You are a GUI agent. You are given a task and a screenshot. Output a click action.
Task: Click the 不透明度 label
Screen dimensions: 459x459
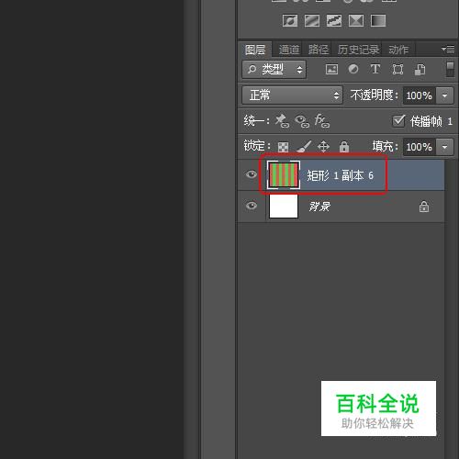pyautogui.click(x=375, y=95)
